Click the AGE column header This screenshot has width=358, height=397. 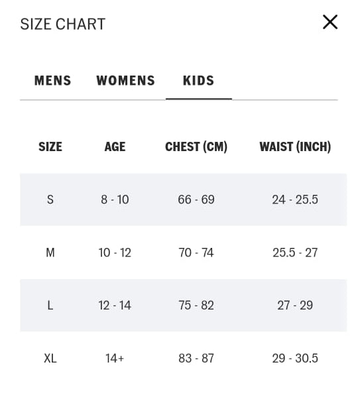[x=115, y=146]
